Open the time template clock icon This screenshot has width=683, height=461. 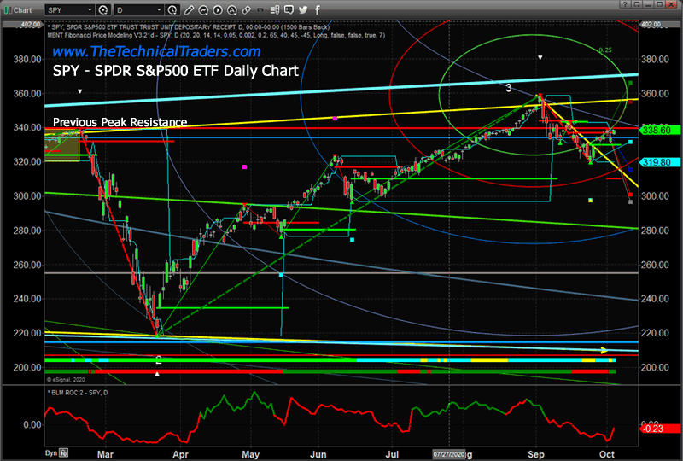coord(172,9)
